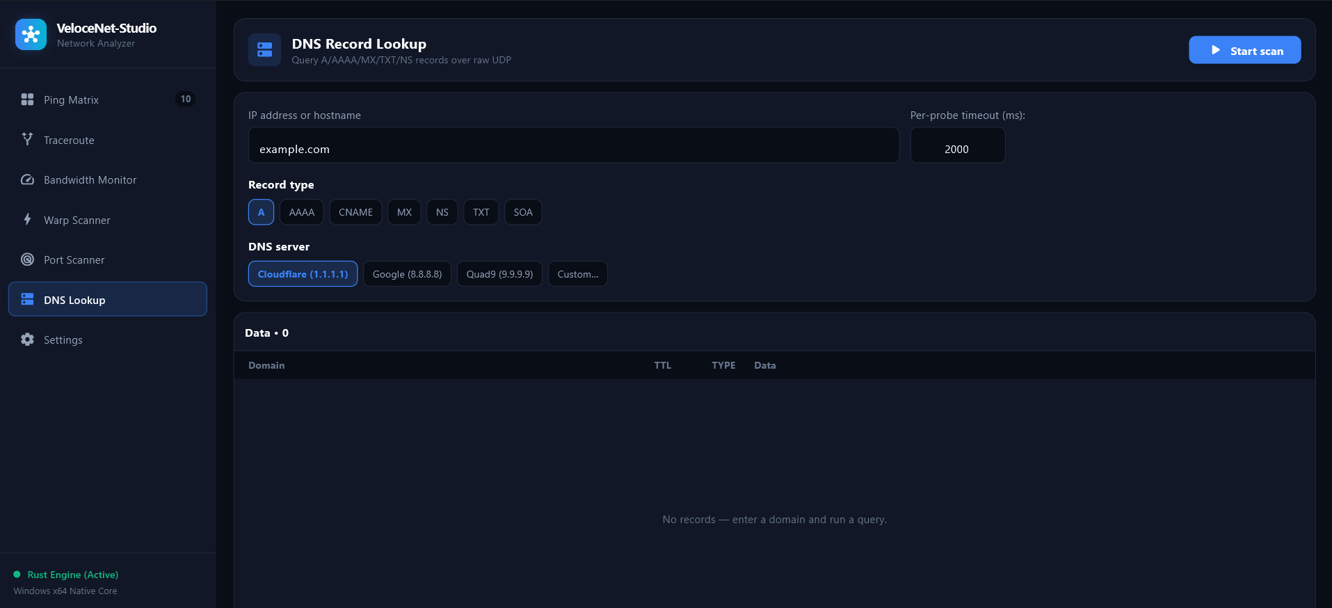Screen dimensions: 1332x608
Task: Click the Settings gear icon
Action: tap(27, 339)
